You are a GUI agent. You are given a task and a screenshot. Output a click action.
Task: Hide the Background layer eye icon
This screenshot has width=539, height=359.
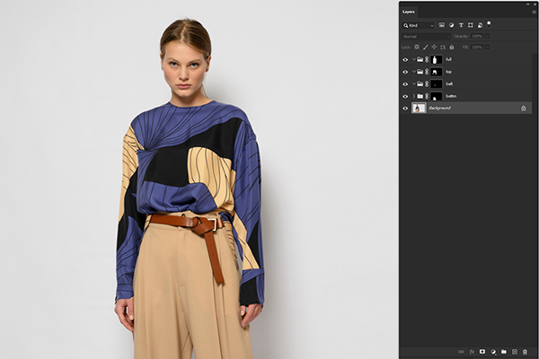[405, 108]
